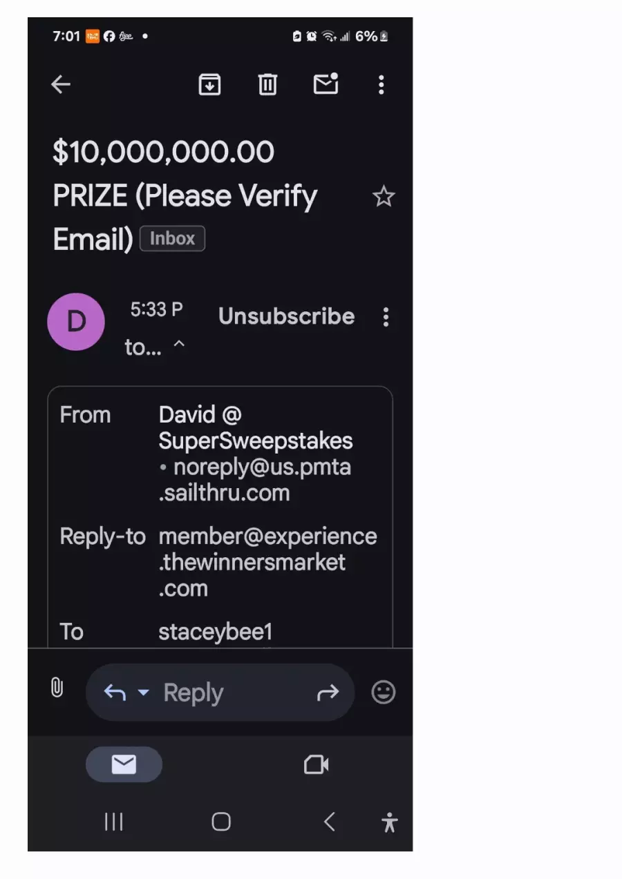Screen dimensions: 622x879
Task: Tap the Inbox label chip
Action: [x=172, y=239]
